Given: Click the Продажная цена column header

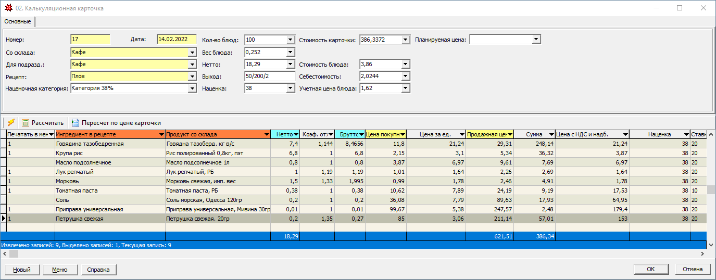Looking at the screenshot, I should [490, 134].
